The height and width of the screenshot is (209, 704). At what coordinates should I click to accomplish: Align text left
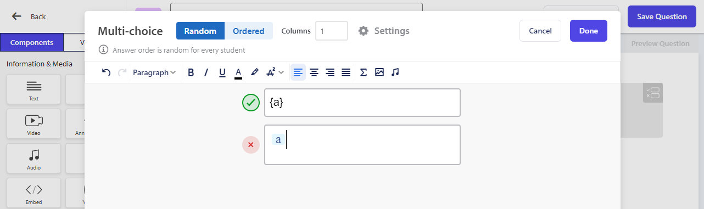point(298,72)
